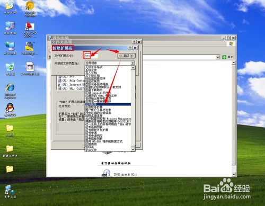Launch the AutoCAD 2009 desktop shortcut

coord(30,29)
